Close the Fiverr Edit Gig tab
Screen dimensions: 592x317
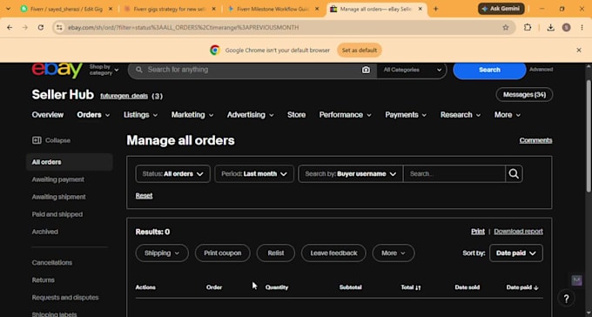(111, 9)
